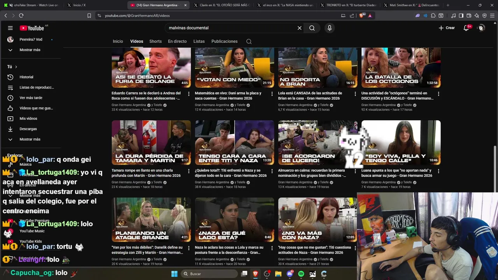This screenshot has width=498, height=280.
Task: Open options for Matemática en vivo video
Action: (272, 94)
